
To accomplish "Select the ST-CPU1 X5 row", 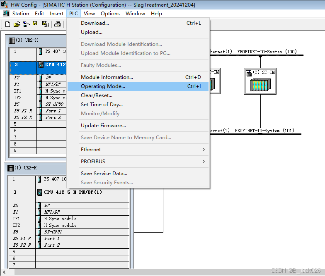I will coord(69,232).
